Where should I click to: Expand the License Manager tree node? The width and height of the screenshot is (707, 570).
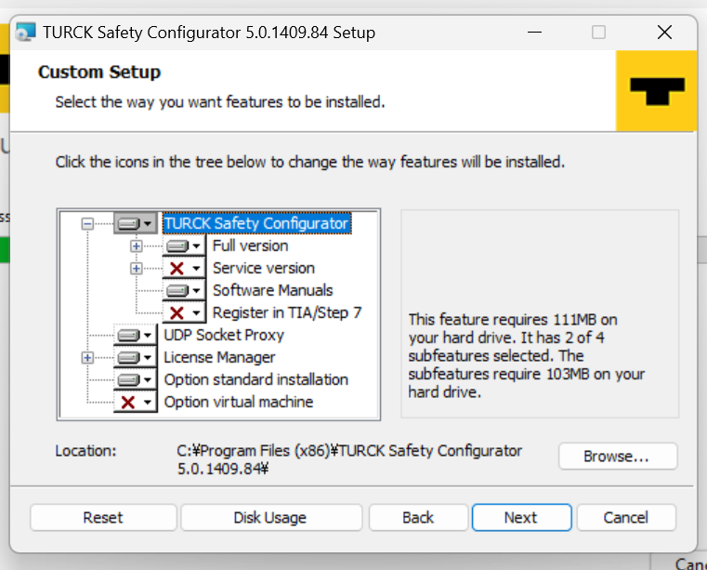tap(87, 357)
